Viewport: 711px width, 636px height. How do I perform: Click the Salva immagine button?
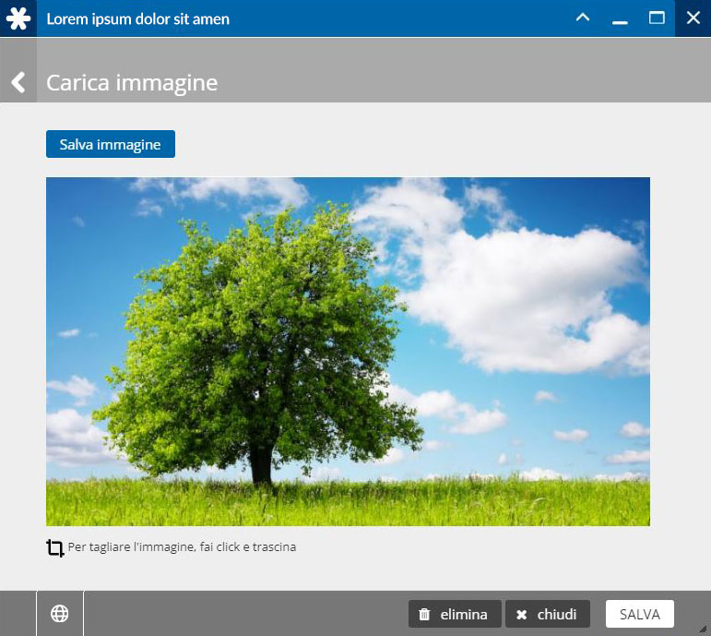point(110,144)
